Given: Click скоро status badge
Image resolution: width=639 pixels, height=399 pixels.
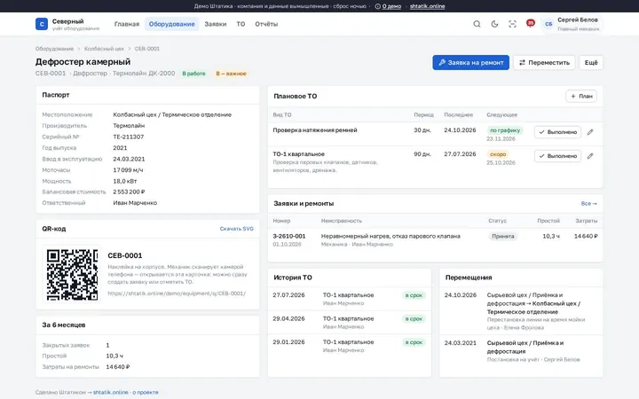Looking at the screenshot, I should coord(498,154).
